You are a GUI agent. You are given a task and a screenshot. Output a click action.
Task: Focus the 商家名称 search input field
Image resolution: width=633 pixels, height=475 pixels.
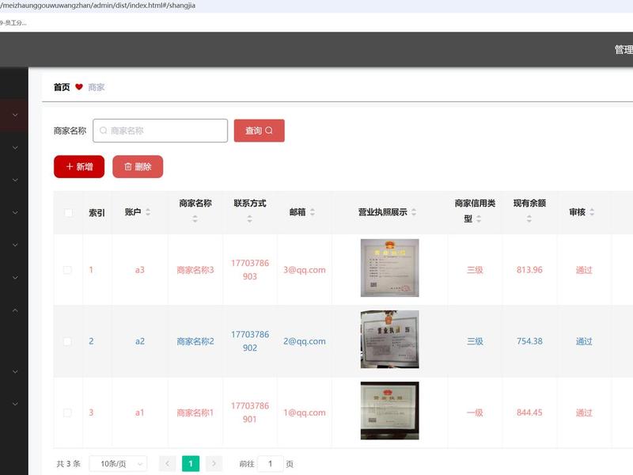click(x=161, y=131)
